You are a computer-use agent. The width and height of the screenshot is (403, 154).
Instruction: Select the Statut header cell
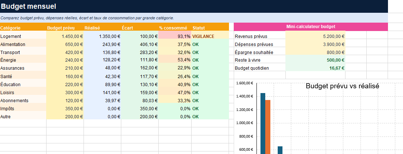click(210, 28)
